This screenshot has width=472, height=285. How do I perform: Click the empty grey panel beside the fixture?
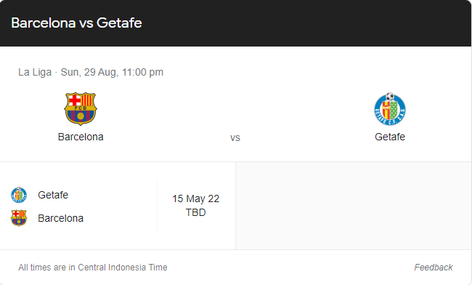coord(354,206)
